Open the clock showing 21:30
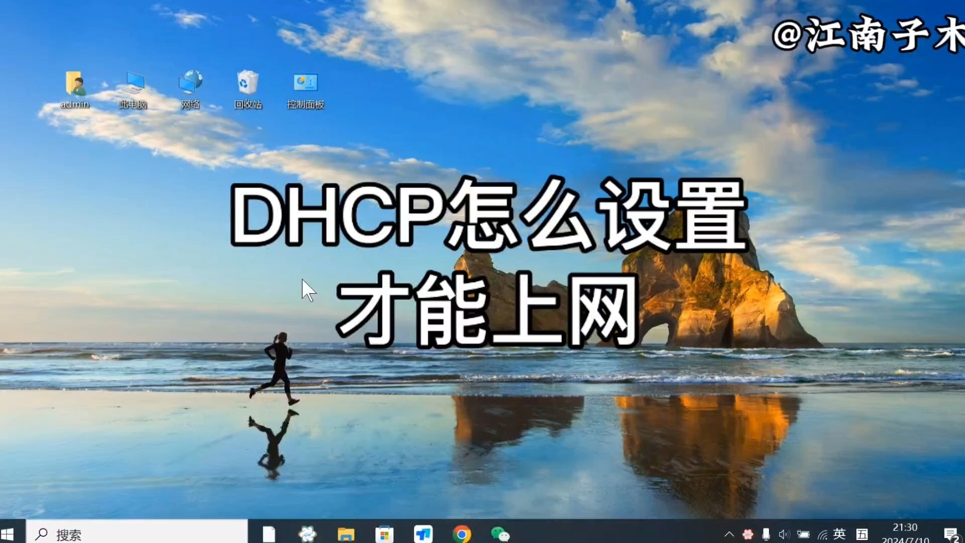965x543 pixels. [x=905, y=533]
